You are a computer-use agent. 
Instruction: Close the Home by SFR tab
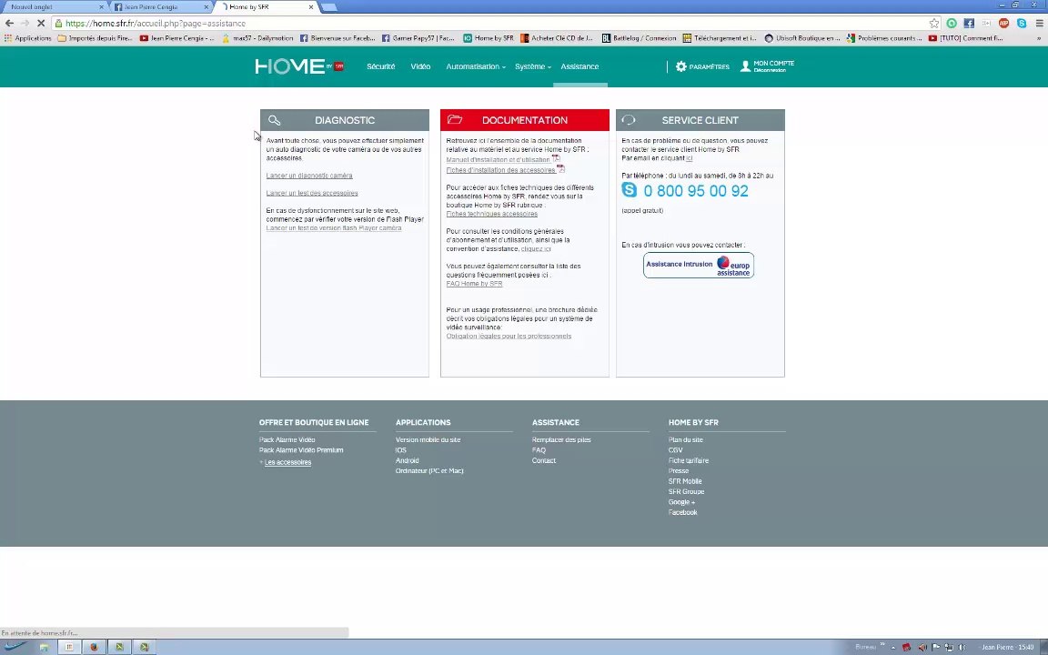click(311, 6)
